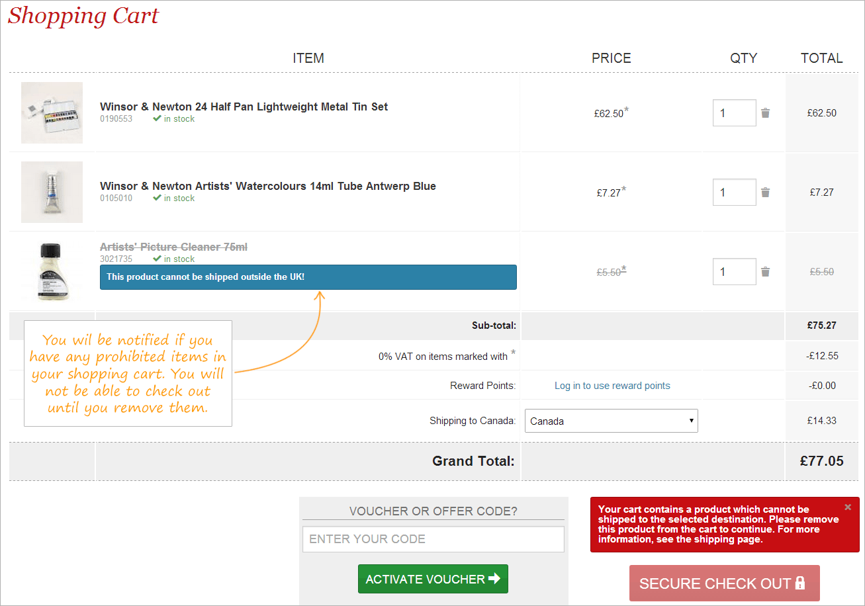The width and height of the screenshot is (865, 606).
Task: Click the shipping cost £14.33
Action: [821, 421]
